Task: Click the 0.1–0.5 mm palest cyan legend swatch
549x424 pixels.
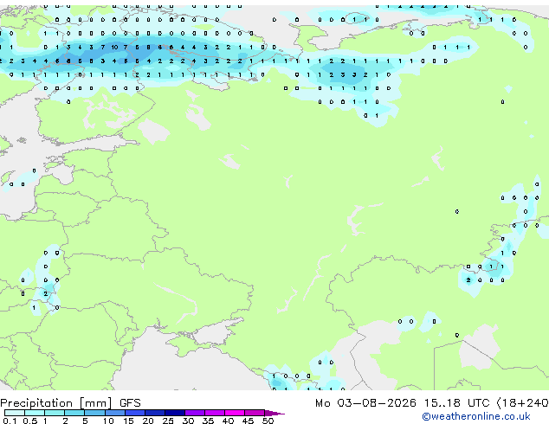Action: [x=15, y=413]
